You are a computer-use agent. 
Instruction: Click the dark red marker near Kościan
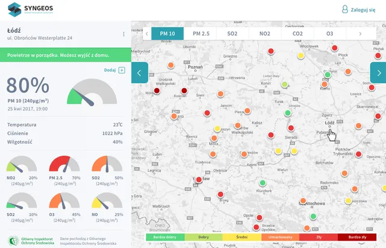coord(184,91)
